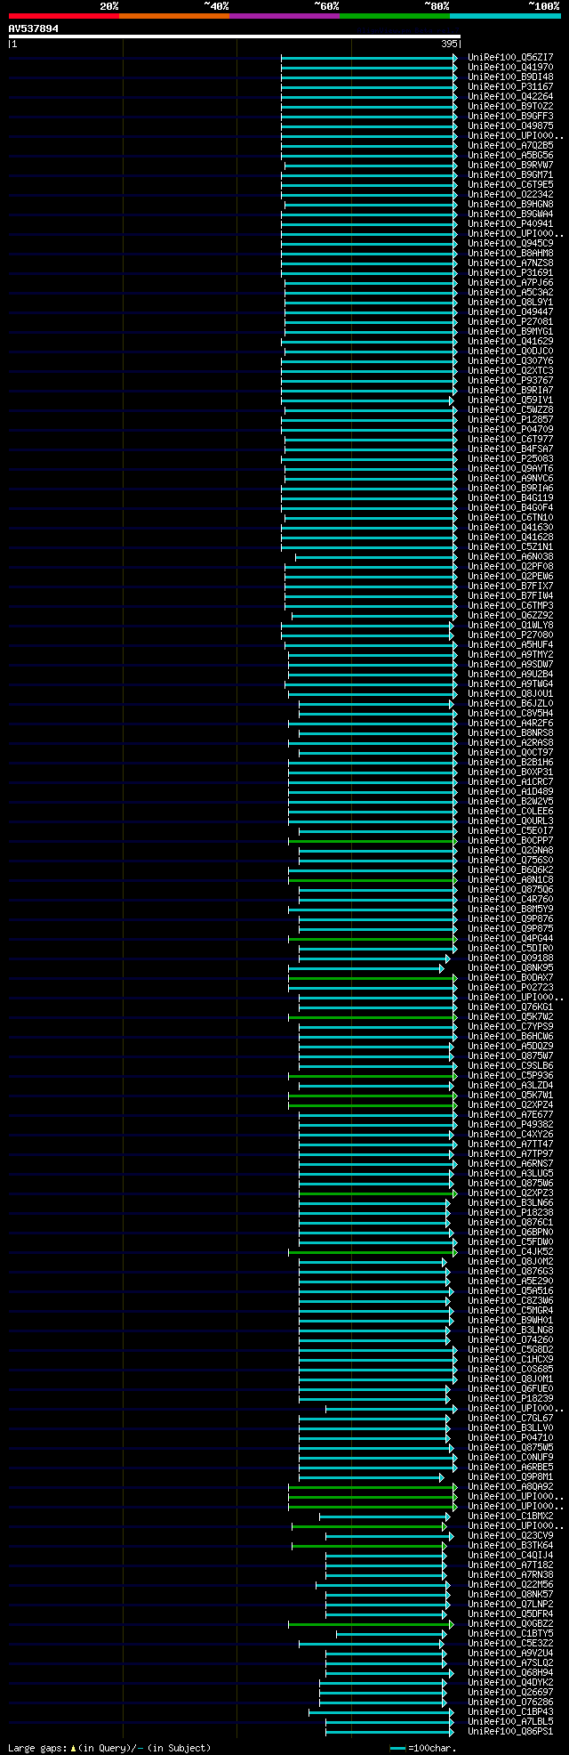This screenshot has width=569, height=1755.
Task: Open the UniRef100_Q2XTC3 hit link
Action: pos(510,370)
